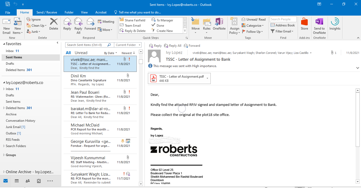Click the Meeting reply icon
The width and height of the screenshot is (361, 188).
(100, 22)
